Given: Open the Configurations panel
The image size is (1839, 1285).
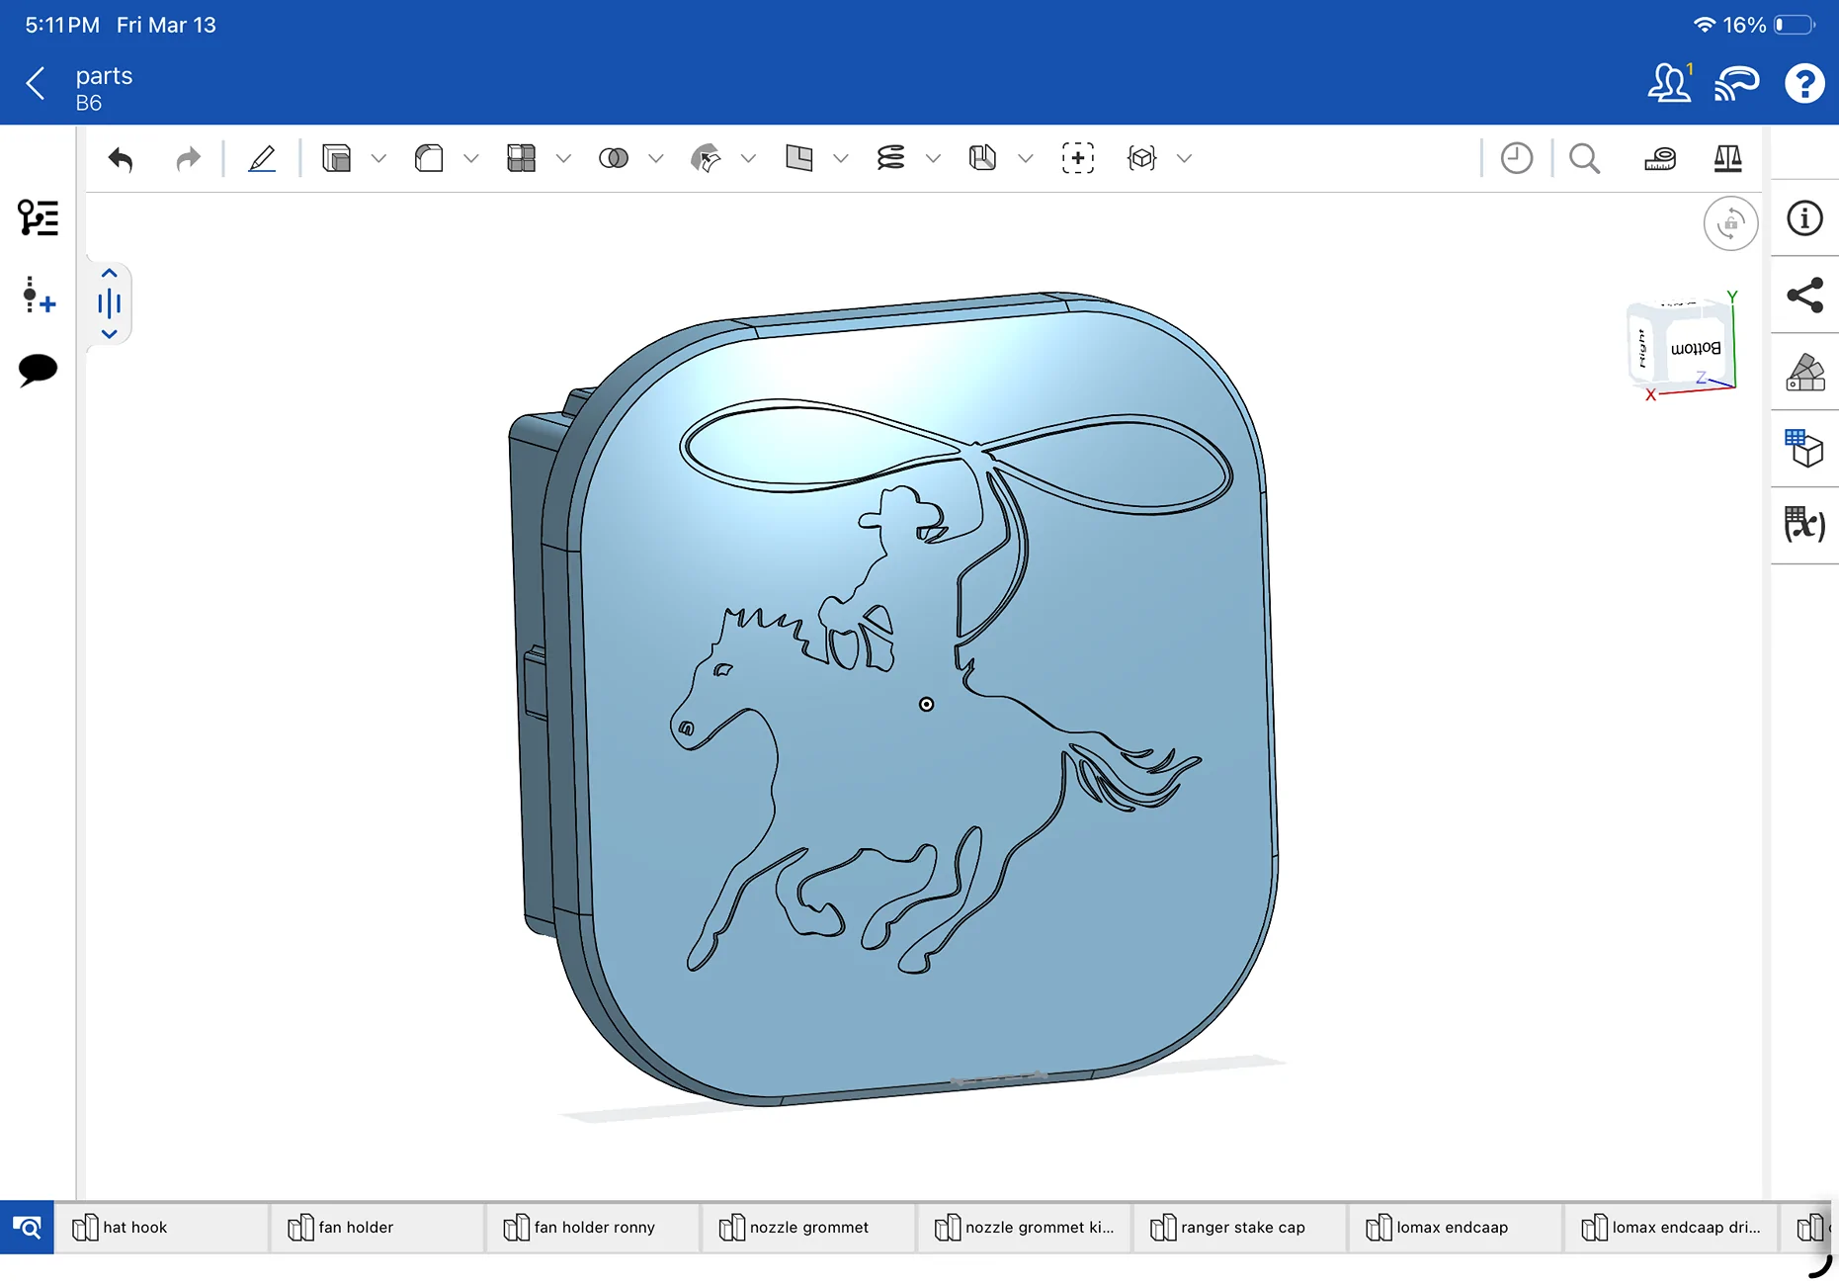Looking at the screenshot, I should click(x=1804, y=448).
